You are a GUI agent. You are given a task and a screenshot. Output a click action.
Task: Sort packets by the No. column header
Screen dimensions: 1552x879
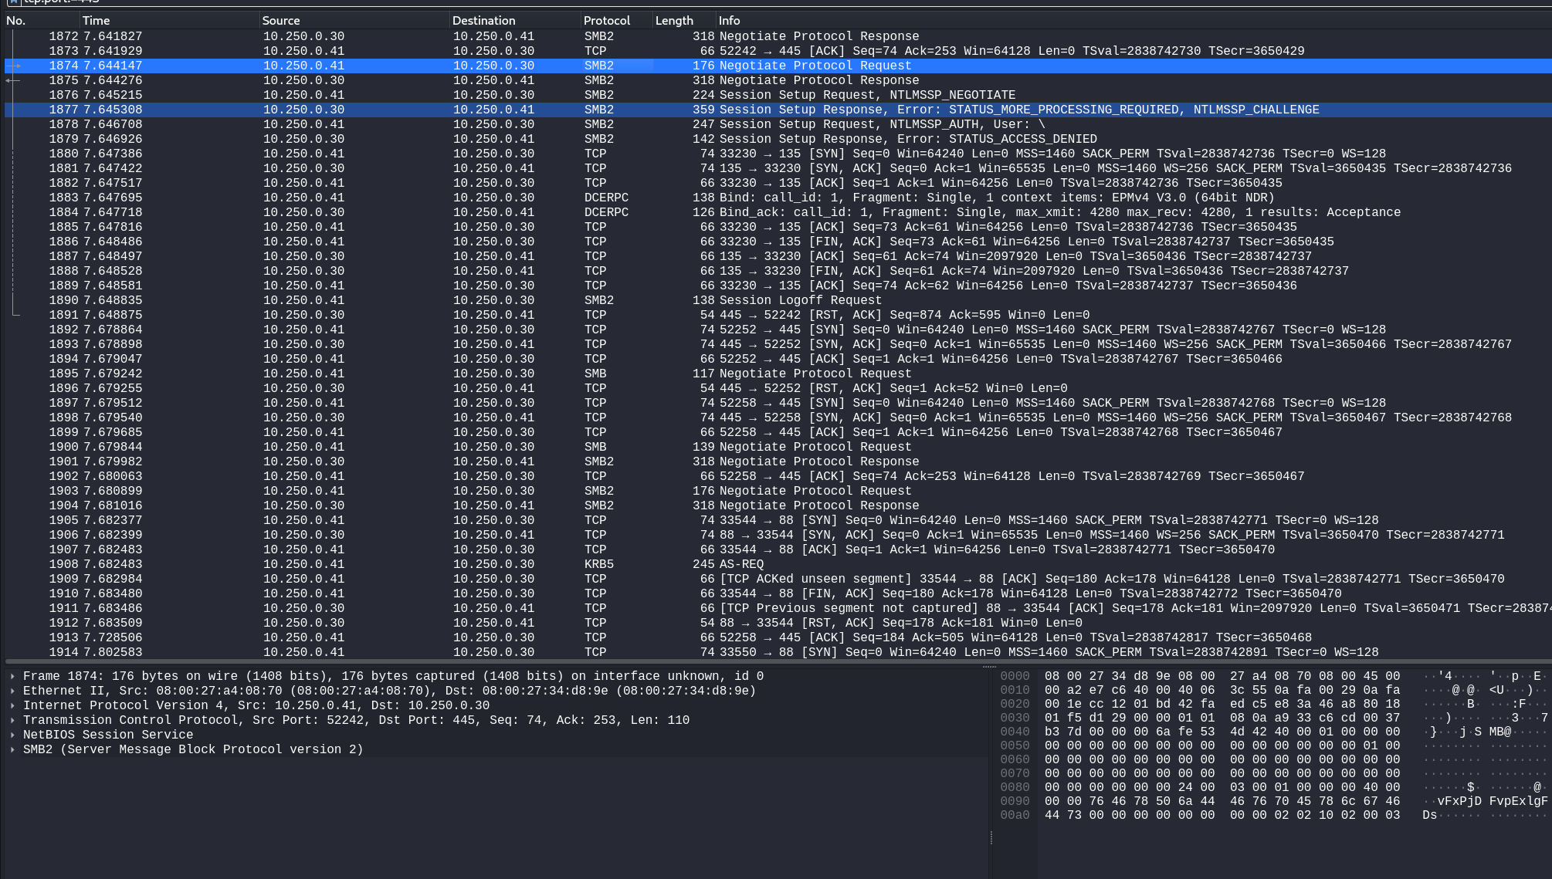pyautogui.click(x=40, y=21)
